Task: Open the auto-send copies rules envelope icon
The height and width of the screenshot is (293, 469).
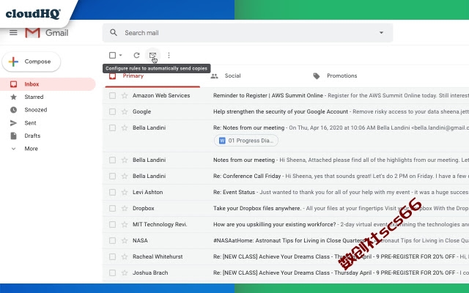Action: pyautogui.click(x=152, y=56)
